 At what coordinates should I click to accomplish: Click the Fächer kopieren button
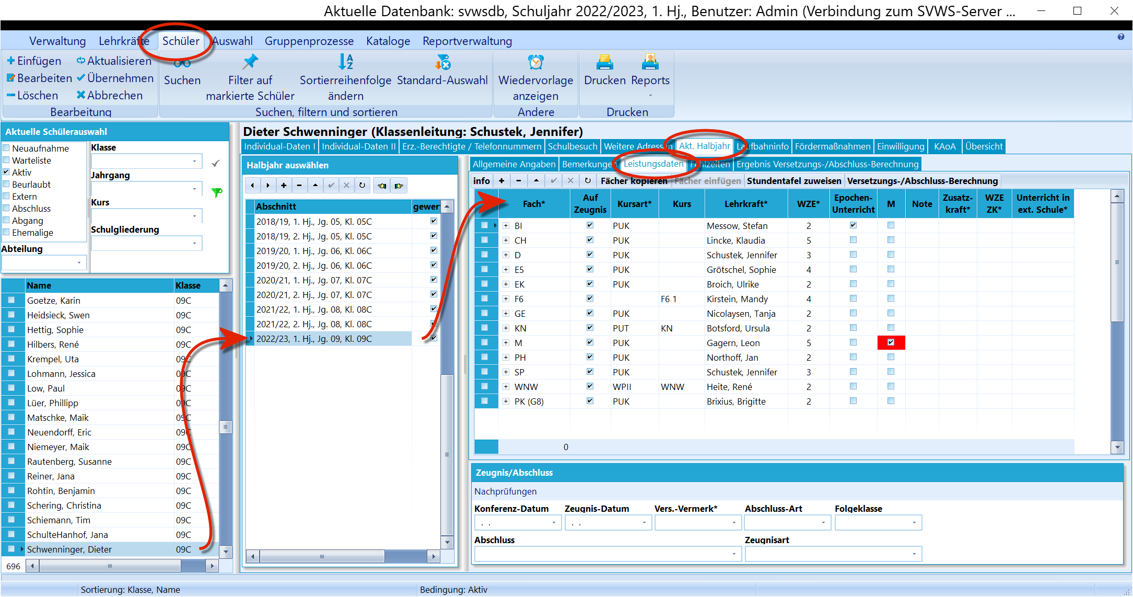[x=634, y=181]
